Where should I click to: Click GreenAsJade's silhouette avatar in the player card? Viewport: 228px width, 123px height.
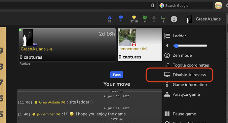click(x=28, y=38)
